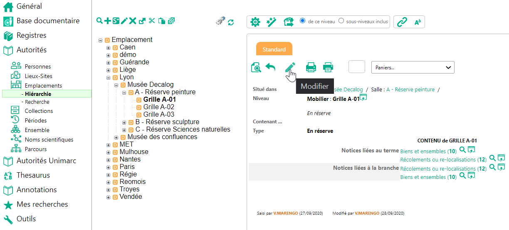Click the scissors cut icon
Viewport: 509px width, 230px height.
pos(152,21)
